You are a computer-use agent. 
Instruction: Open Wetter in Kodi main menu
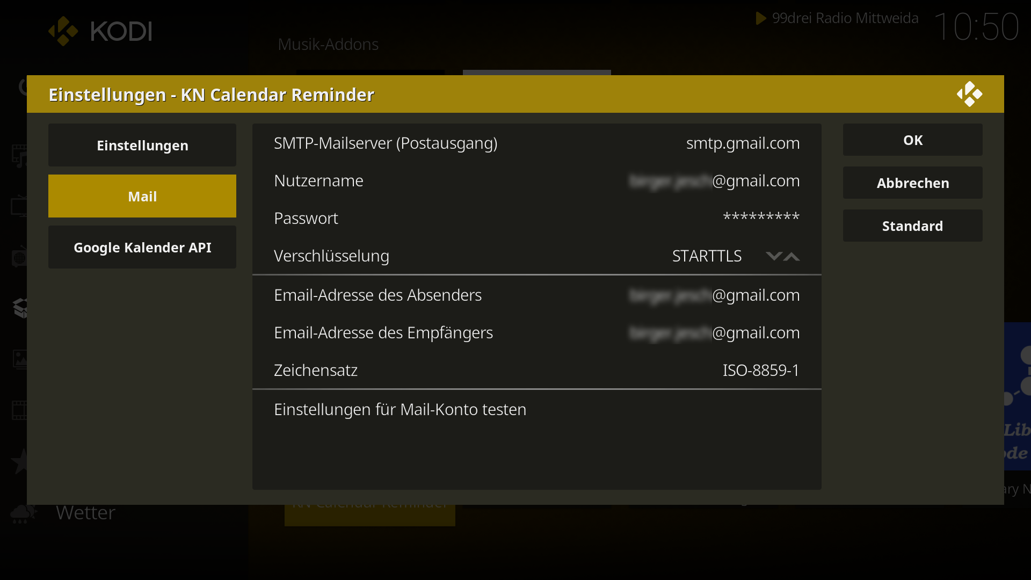[x=86, y=512]
